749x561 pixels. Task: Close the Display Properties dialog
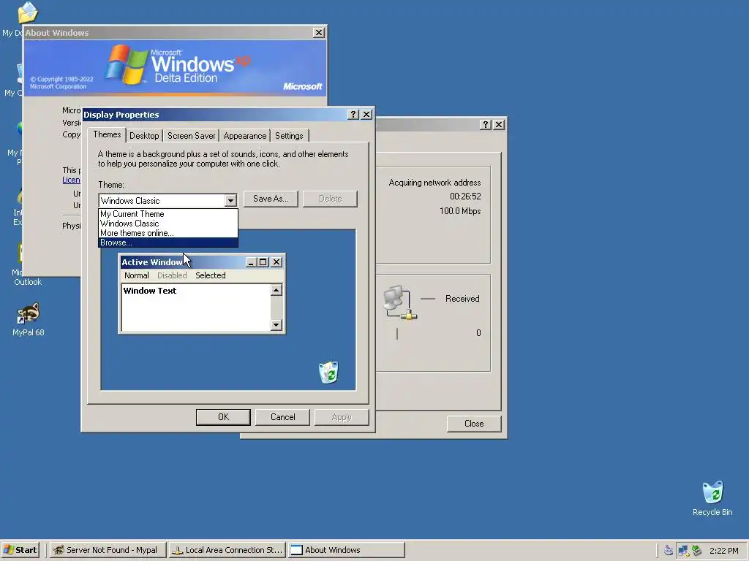[366, 115]
